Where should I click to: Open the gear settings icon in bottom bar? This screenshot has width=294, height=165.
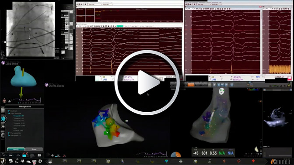[x=40, y=161]
